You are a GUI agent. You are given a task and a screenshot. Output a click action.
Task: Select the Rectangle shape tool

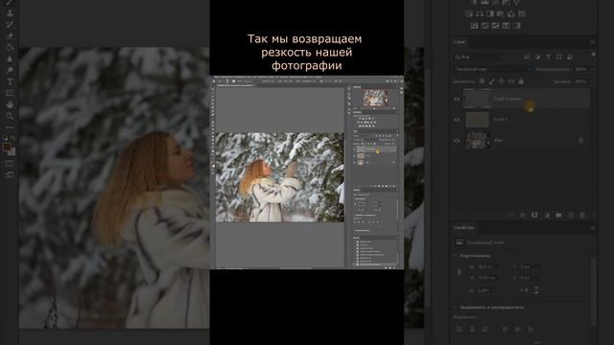point(10,93)
